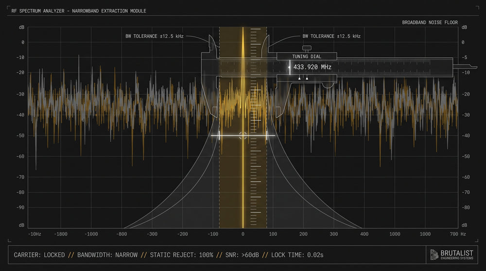486x271 pixels.
Task: Click the 200 frequency axis label
Action: coord(303,234)
